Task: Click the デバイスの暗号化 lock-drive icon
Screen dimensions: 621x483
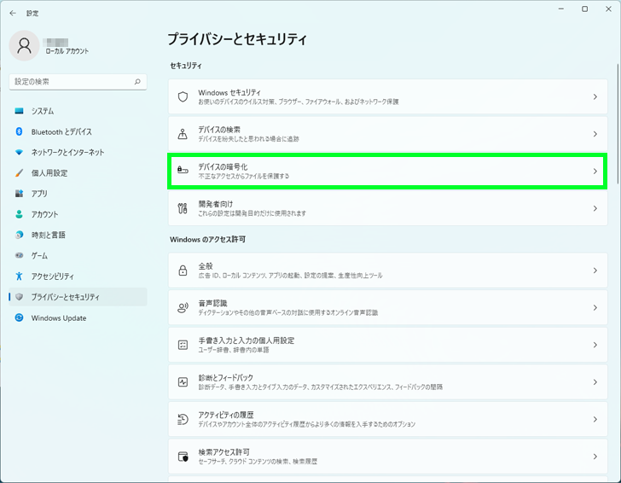Action: pos(183,171)
